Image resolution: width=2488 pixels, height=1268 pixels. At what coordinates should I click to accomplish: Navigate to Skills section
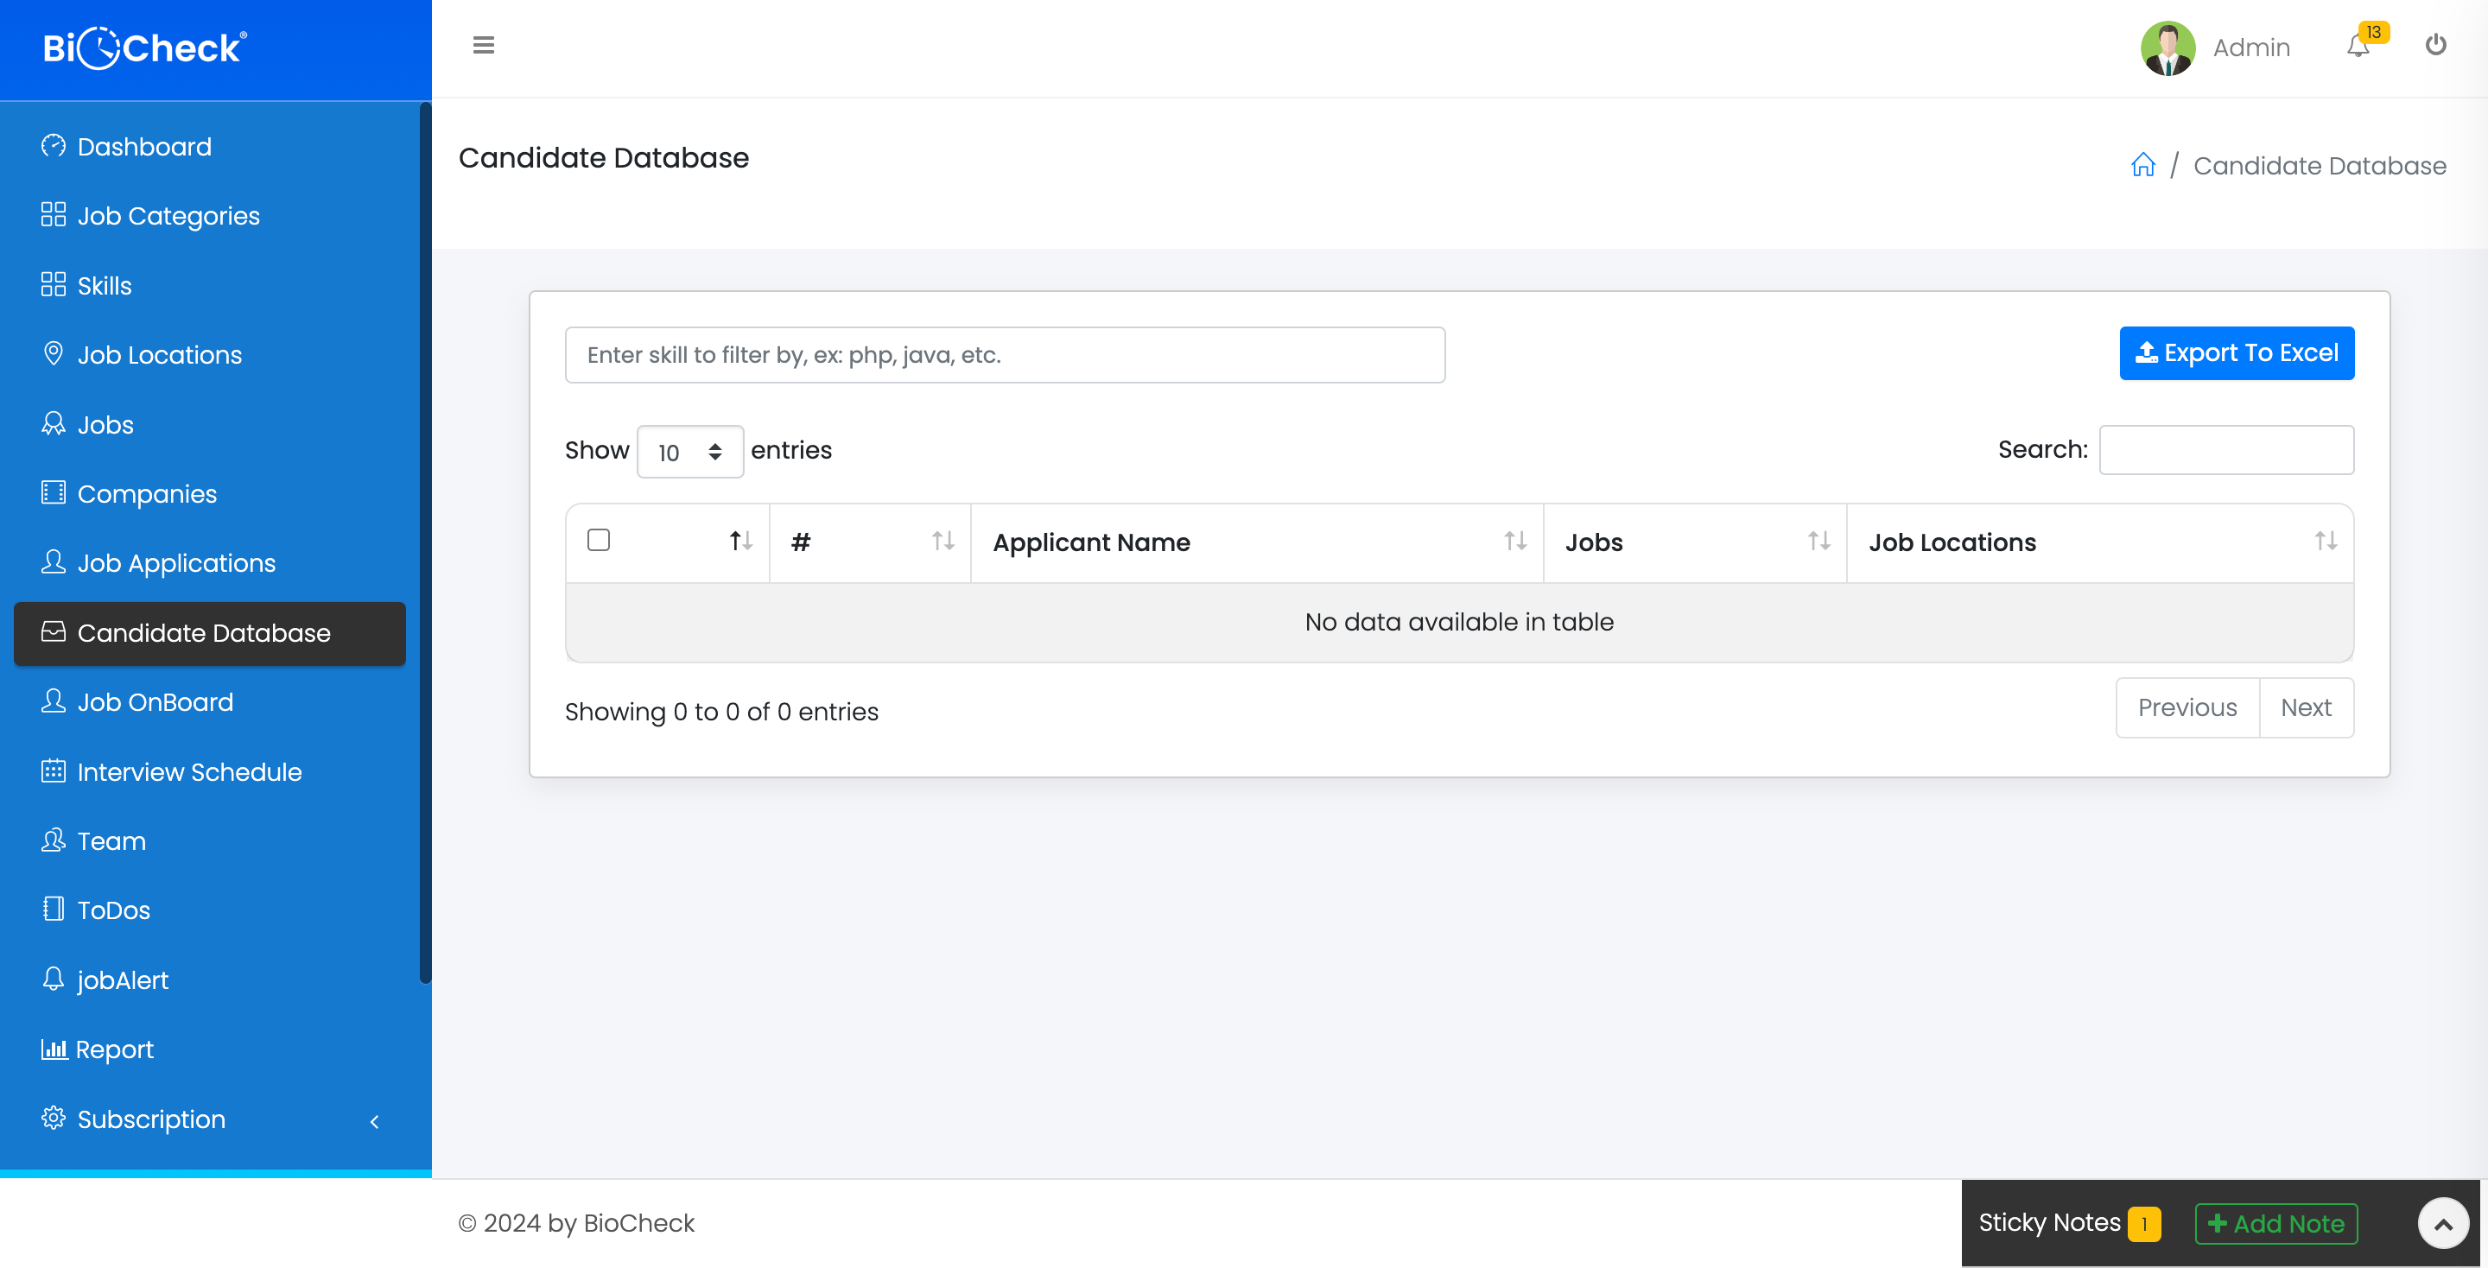coord(102,285)
